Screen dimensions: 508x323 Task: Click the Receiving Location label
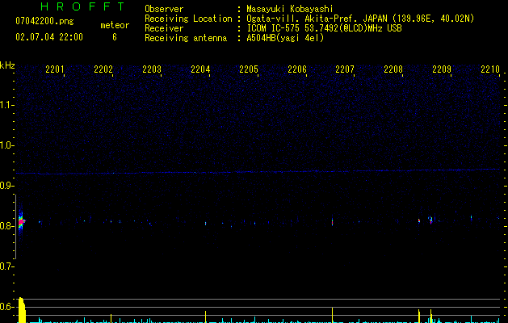point(188,19)
